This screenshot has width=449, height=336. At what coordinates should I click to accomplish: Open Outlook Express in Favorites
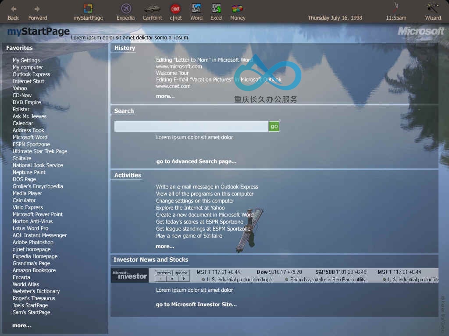[31, 74]
